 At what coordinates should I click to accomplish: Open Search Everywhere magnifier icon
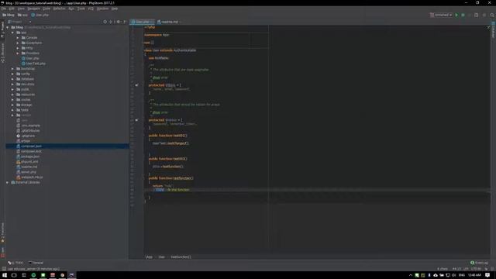tap(492, 15)
